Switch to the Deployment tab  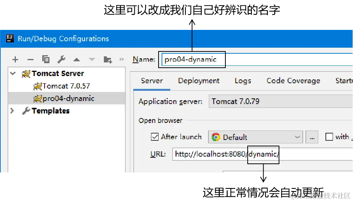[x=199, y=81]
